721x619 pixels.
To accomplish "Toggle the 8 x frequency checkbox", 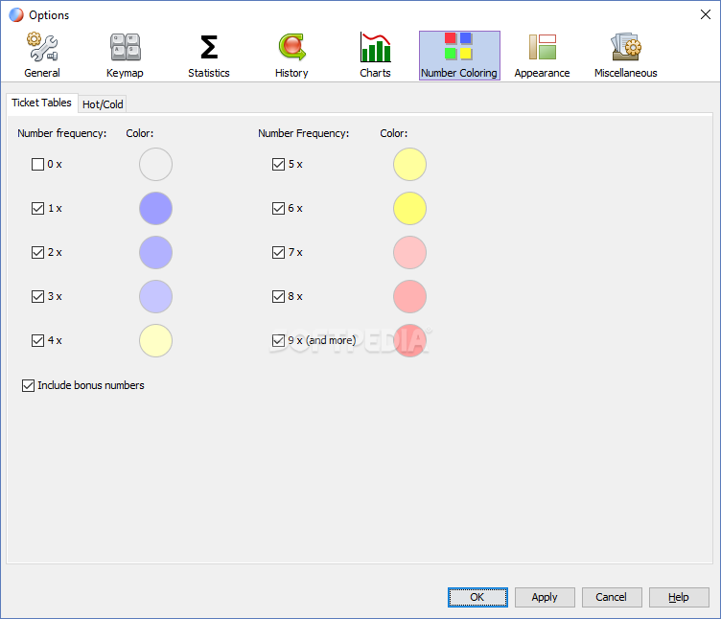I will [x=278, y=296].
